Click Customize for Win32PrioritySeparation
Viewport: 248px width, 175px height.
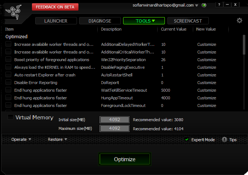(207, 60)
